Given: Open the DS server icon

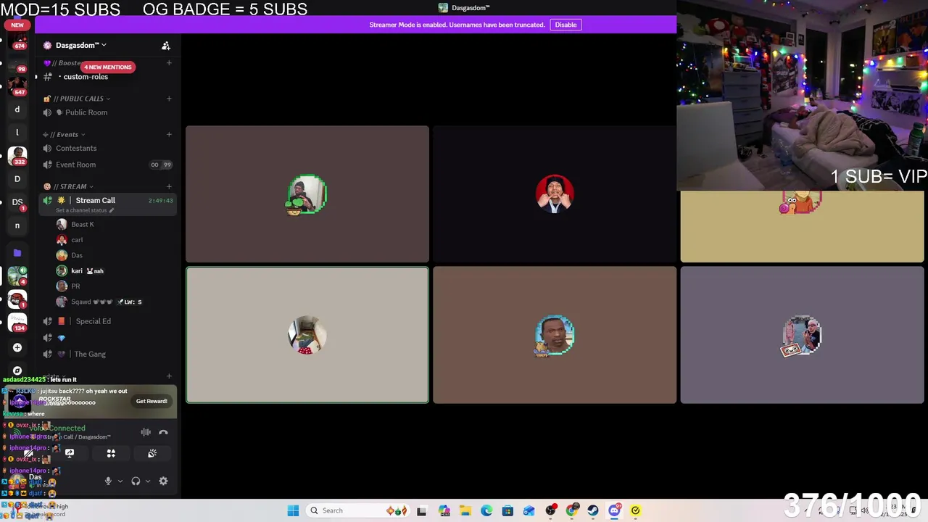Looking at the screenshot, I should pyautogui.click(x=17, y=202).
